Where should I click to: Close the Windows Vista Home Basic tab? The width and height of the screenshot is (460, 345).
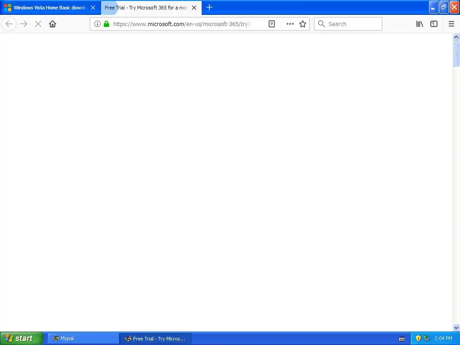pyautogui.click(x=93, y=8)
